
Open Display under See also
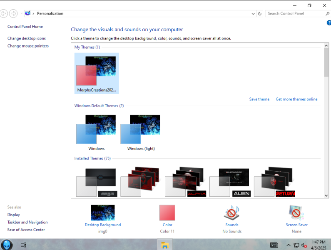14,215
